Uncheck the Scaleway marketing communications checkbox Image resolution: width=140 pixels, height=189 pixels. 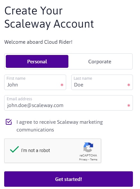click(x=9, y=122)
